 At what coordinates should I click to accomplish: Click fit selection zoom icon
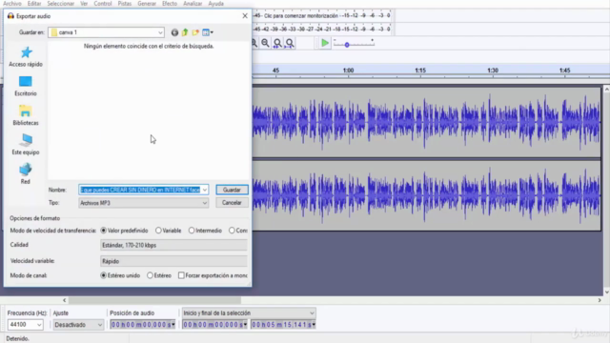(277, 43)
